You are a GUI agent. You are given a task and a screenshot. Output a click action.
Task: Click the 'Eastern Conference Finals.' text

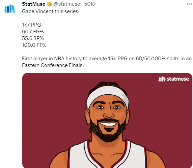click(53, 65)
